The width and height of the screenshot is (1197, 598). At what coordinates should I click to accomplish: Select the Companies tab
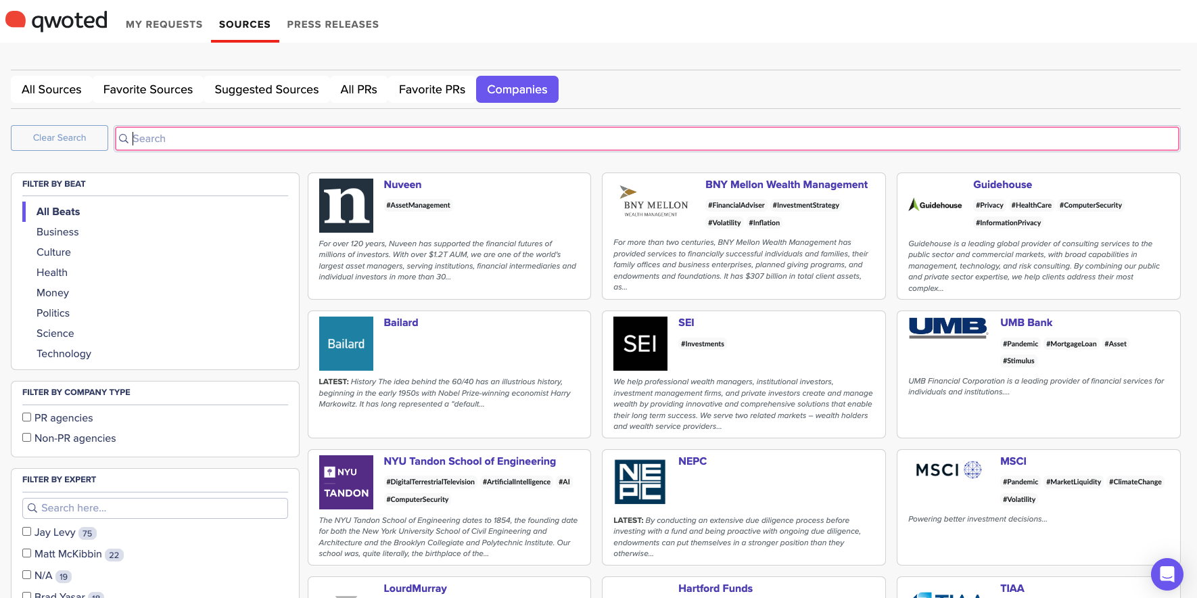(x=517, y=89)
